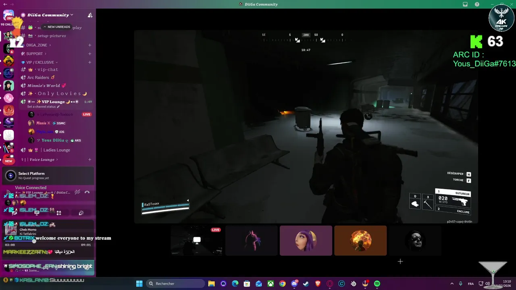Click the LIVE badge next to La9emardji-Toxico
This screenshot has width=516, height=290.
[87, 114]
